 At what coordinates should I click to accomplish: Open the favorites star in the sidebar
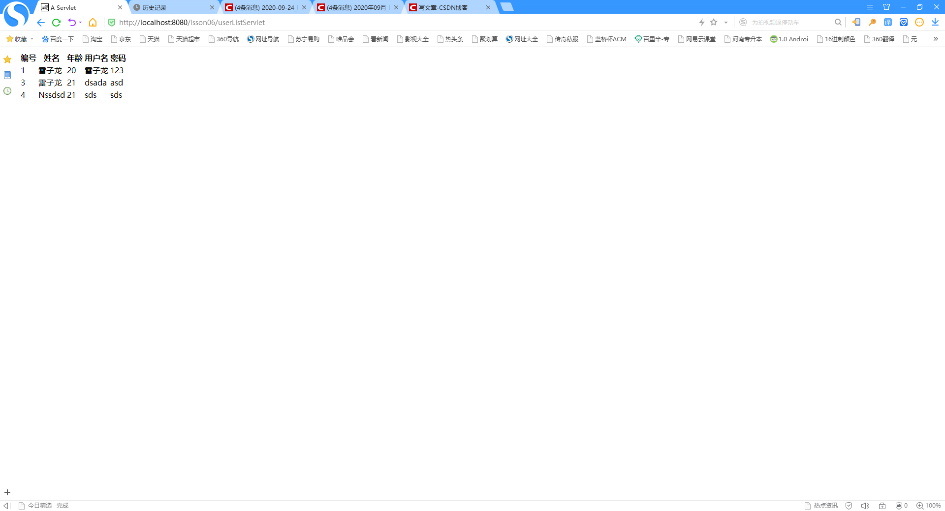pos(7,59)
